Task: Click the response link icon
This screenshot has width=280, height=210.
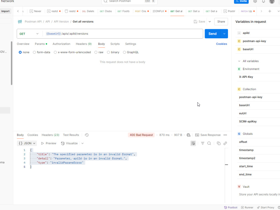Action: tap(225, 143)
